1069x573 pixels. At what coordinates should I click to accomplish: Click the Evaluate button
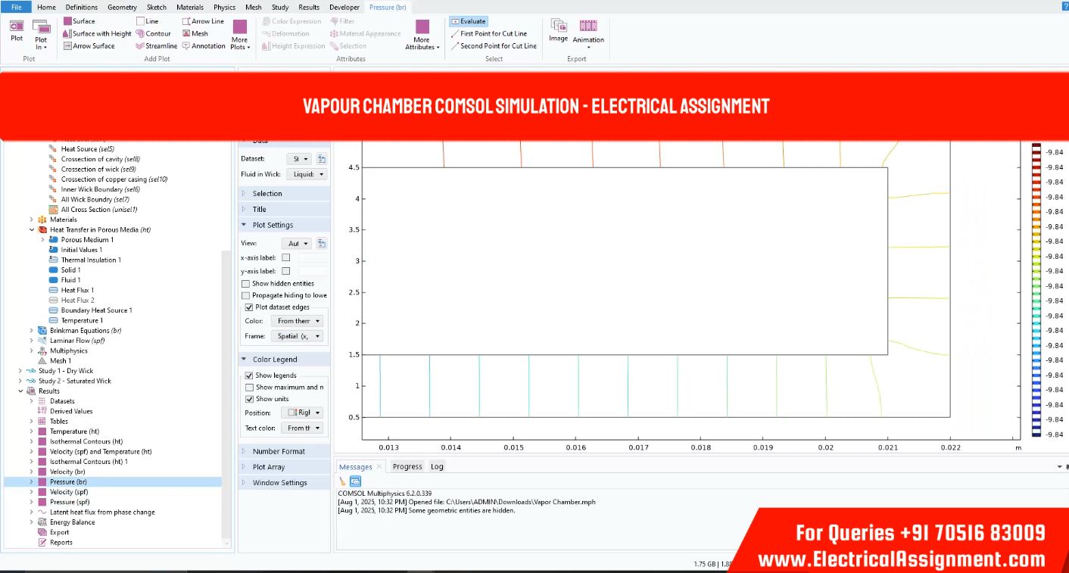pos(469,21)
